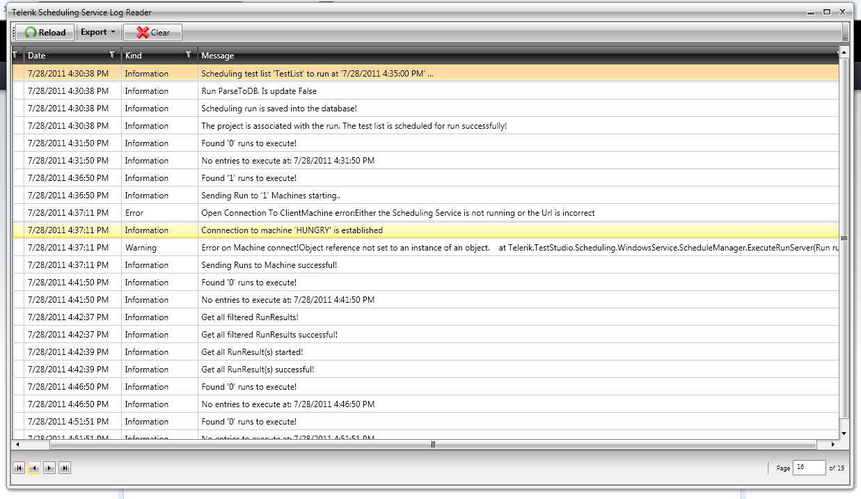
Task: Click the vertical scrollbar down arrow
Action: [x=844, y=433]
